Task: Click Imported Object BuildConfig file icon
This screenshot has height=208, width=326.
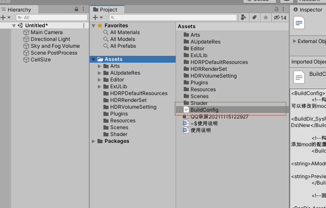Action: coord(299,77)
